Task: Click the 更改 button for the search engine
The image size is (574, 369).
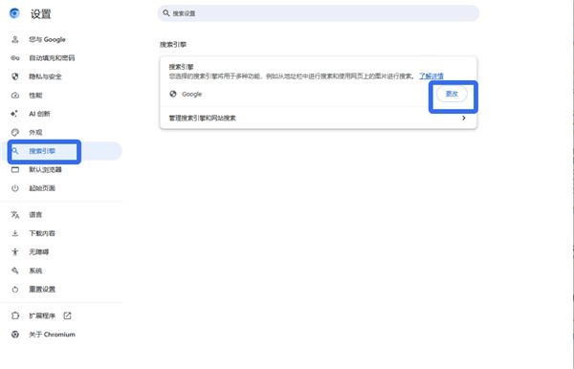Action: [452, 94]
